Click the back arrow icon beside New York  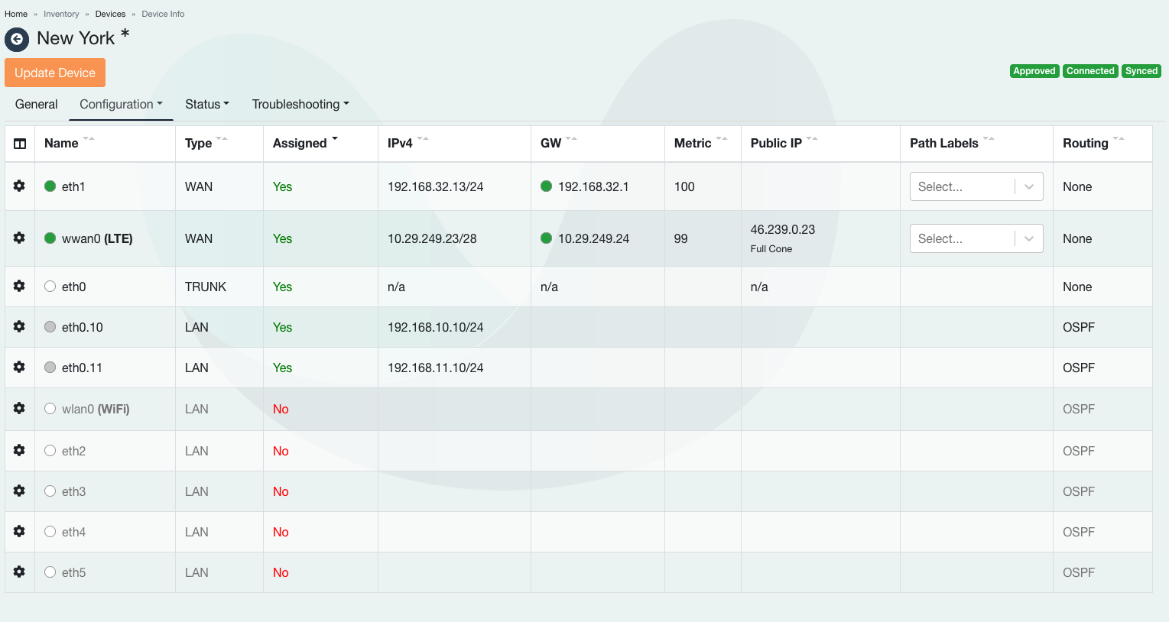coord(17,39)
